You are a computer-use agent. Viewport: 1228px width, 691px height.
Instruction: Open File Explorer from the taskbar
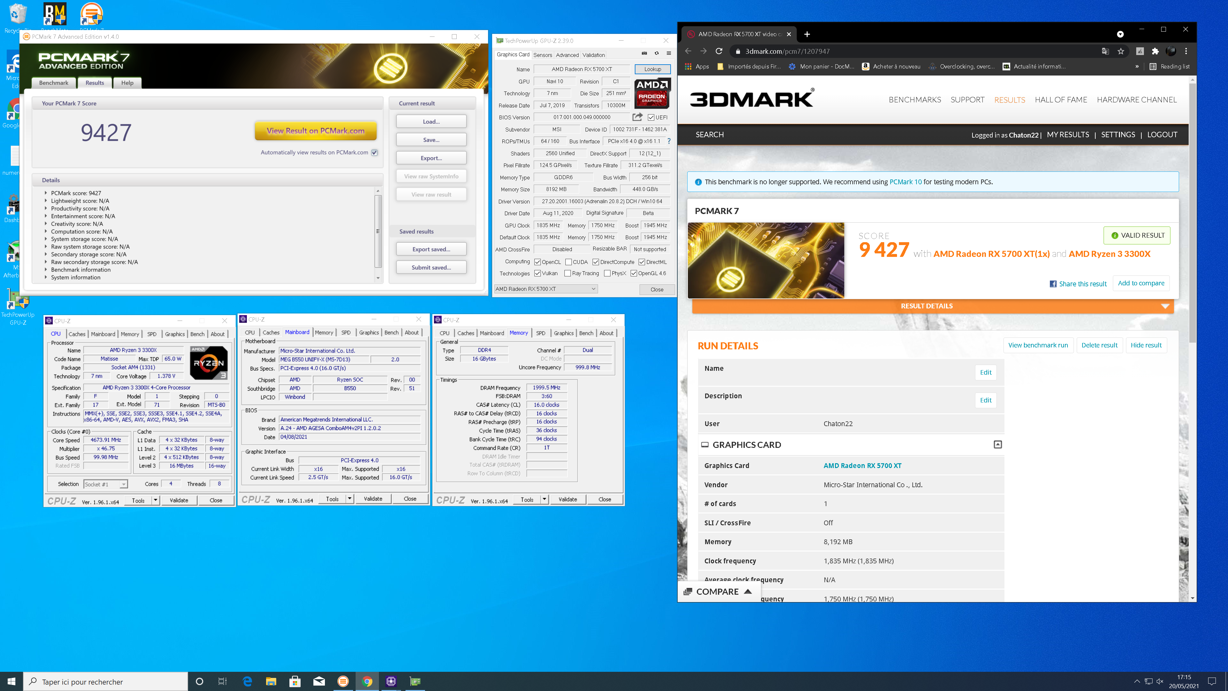[271, 681]
